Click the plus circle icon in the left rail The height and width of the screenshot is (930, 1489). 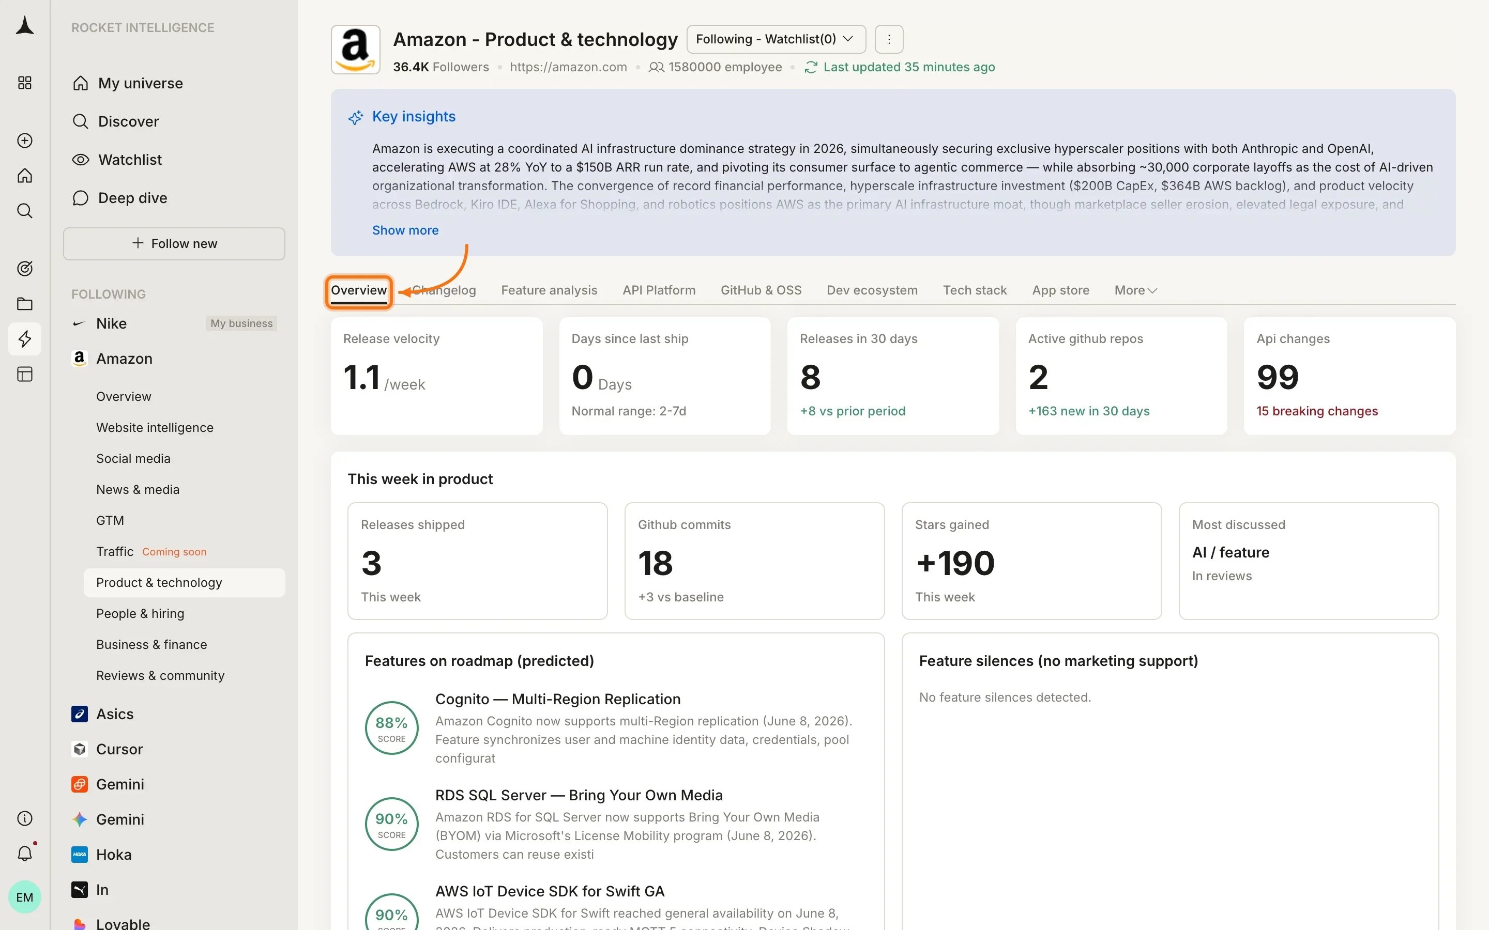click(25, 140)
